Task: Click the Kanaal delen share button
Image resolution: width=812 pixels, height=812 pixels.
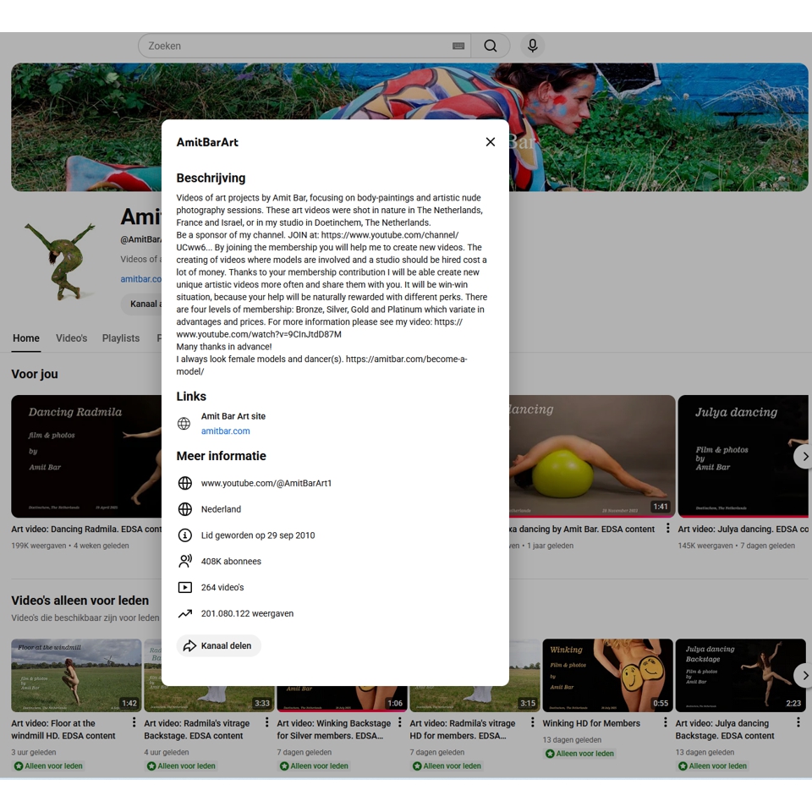Action: [218, 645]
